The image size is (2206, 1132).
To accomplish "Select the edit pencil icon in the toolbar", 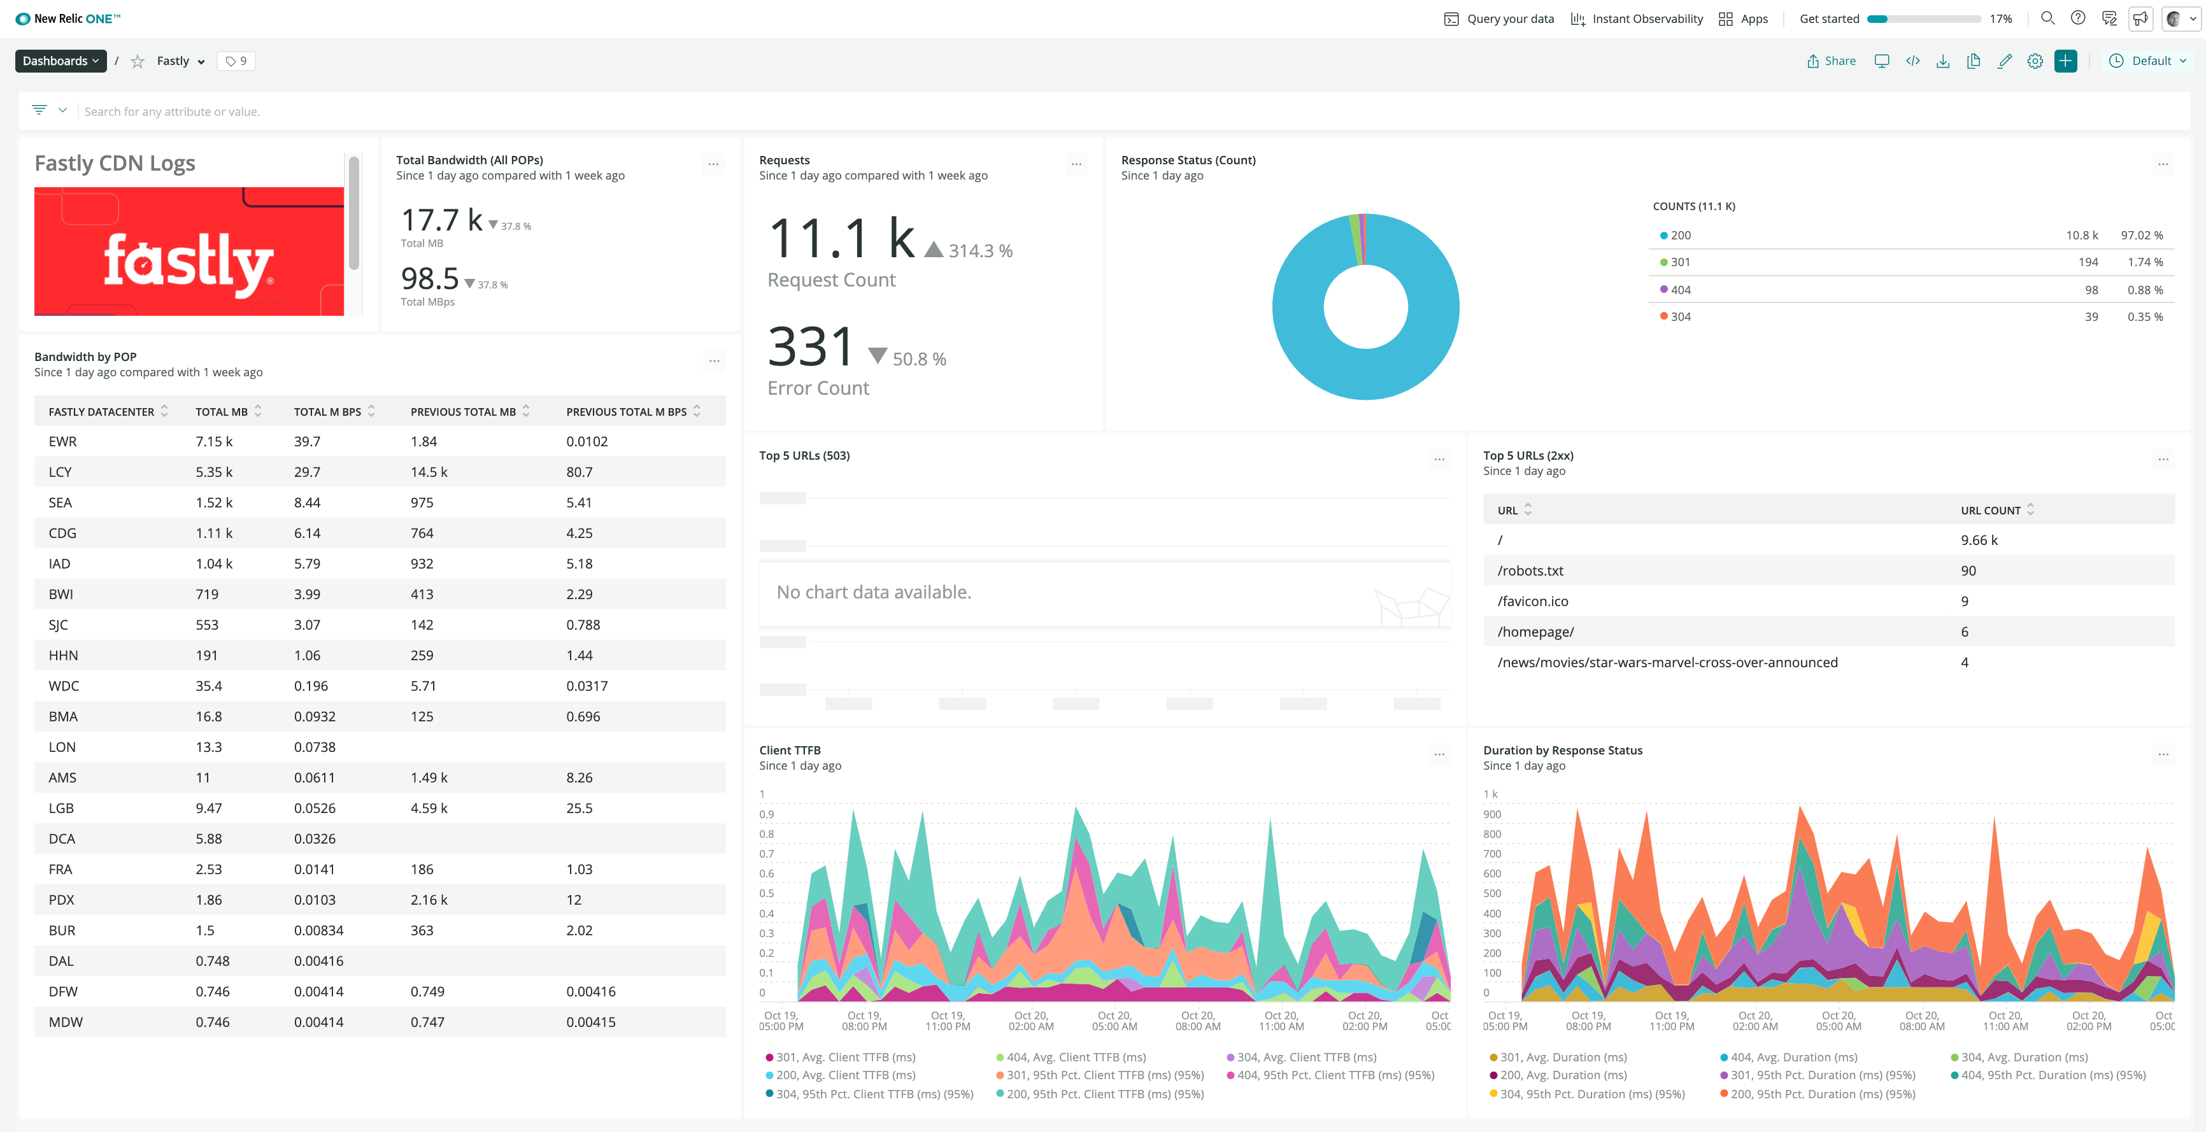I will click(2004, 60).
